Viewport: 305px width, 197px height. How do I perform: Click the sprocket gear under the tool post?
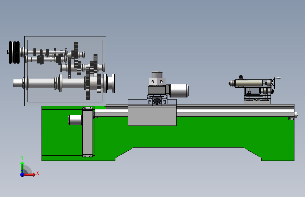(x=157, y=101)
